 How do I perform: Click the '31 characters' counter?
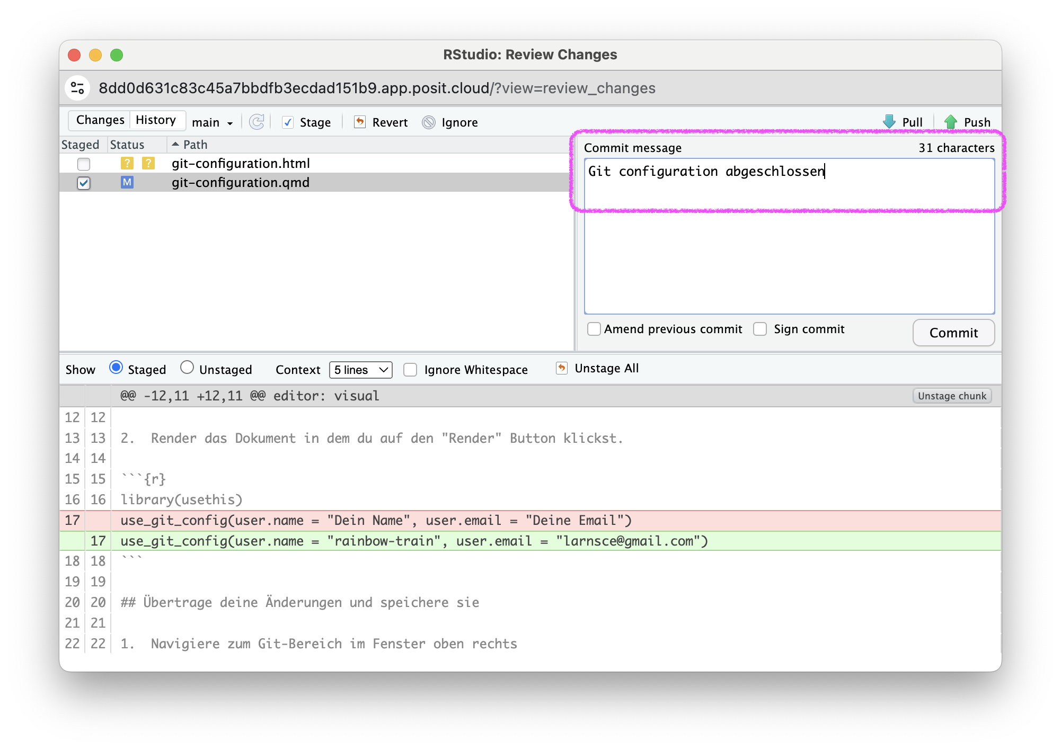point(956,148)
